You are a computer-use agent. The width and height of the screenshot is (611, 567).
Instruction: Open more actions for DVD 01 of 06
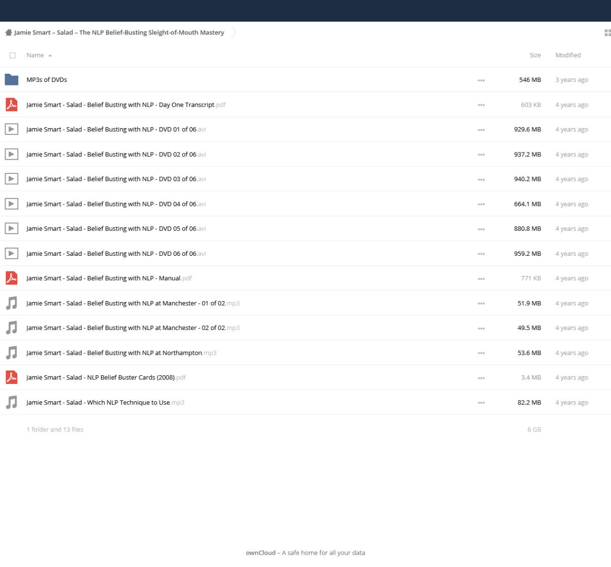pyautogui.click(x=481, y=130)
